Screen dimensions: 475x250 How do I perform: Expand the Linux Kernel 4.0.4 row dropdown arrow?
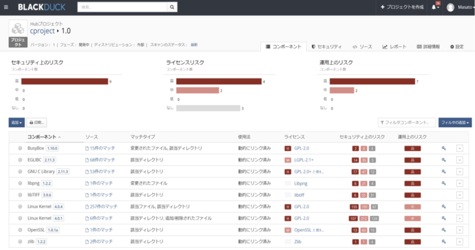pos(460,207)
